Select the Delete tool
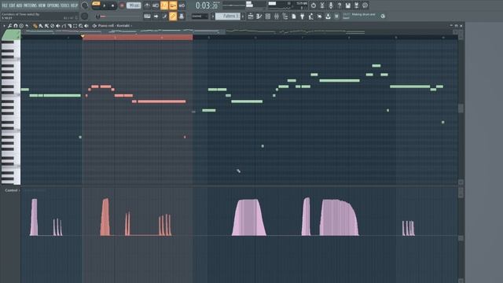Viewport: 503px width, 283px height. pos(53,26)
